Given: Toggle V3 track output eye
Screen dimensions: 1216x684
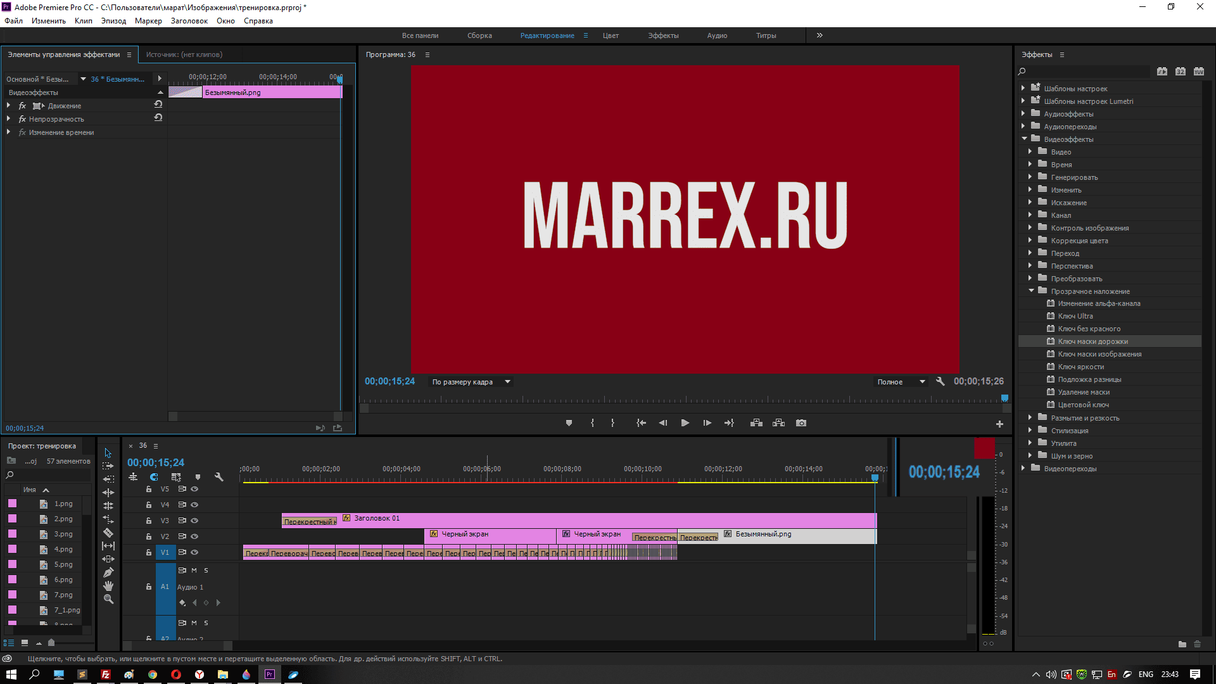Looking at the screenshot, I should point(194,521).
